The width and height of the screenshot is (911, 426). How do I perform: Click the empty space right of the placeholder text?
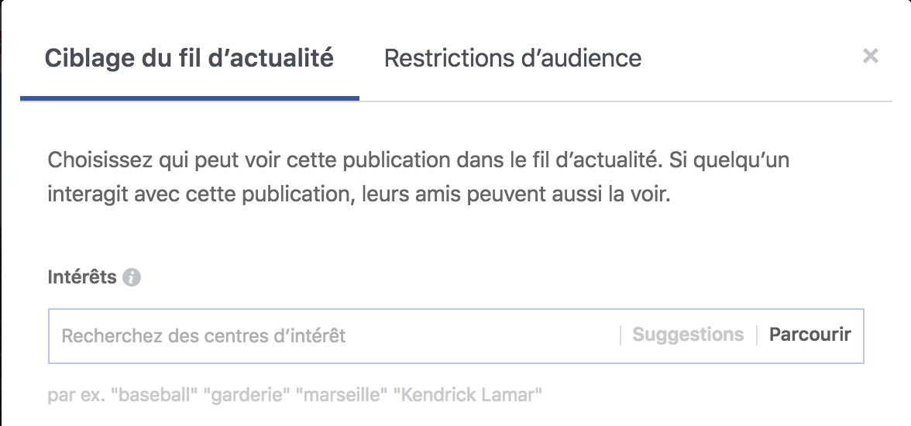point(480,336)
